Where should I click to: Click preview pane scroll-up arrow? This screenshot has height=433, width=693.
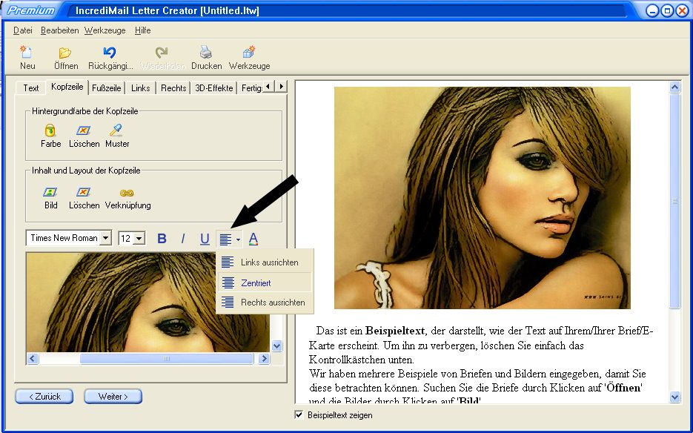tap(675, 87)
